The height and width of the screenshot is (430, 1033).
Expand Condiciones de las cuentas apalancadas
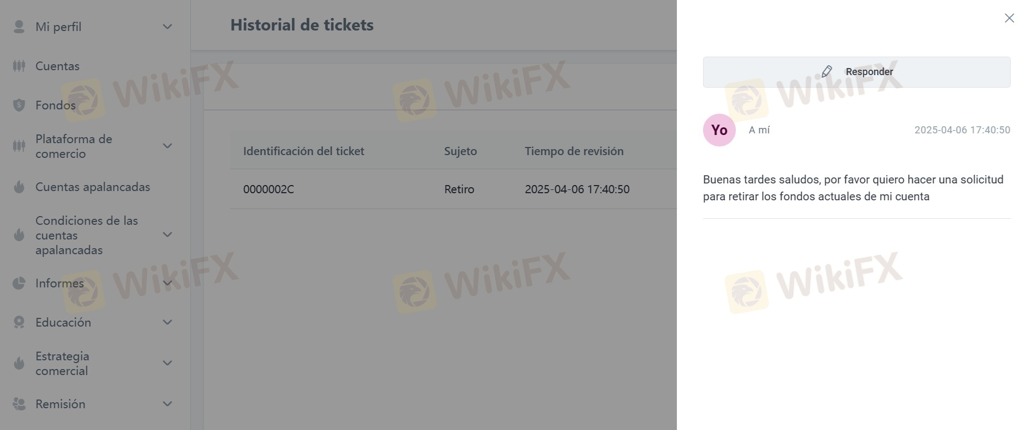[x=167, y=235]
